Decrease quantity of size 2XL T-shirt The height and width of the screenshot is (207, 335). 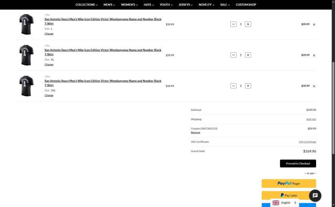coord(233,86)
